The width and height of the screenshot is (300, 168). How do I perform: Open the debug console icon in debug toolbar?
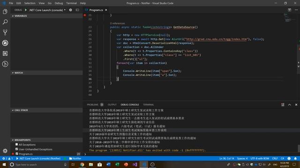coord(77,10)
